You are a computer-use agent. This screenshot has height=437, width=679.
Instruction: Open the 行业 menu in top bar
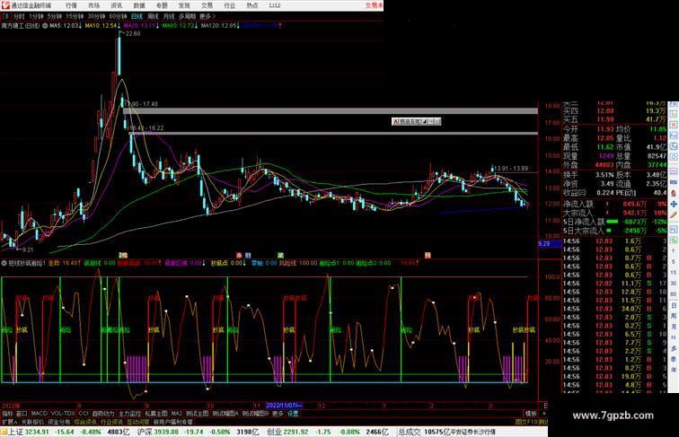[x=230, y=5]
